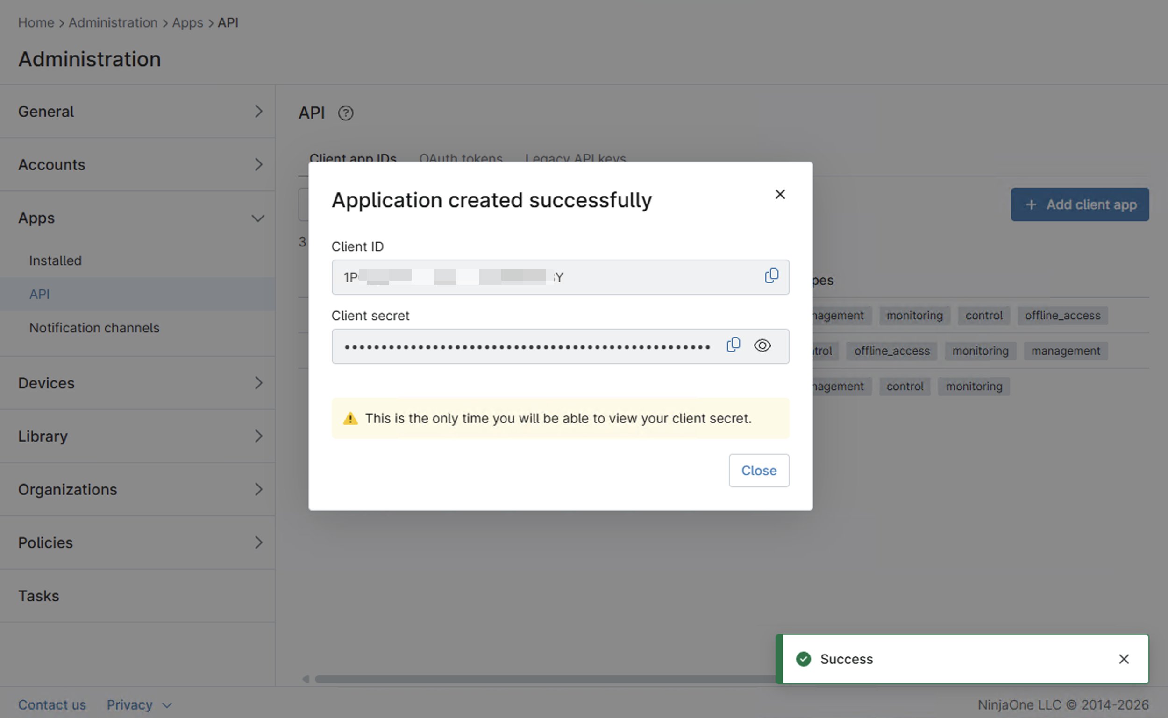1168x718 pixels.
Task: Dismiss the dialog using the X icon
Action: coord(780,194)
